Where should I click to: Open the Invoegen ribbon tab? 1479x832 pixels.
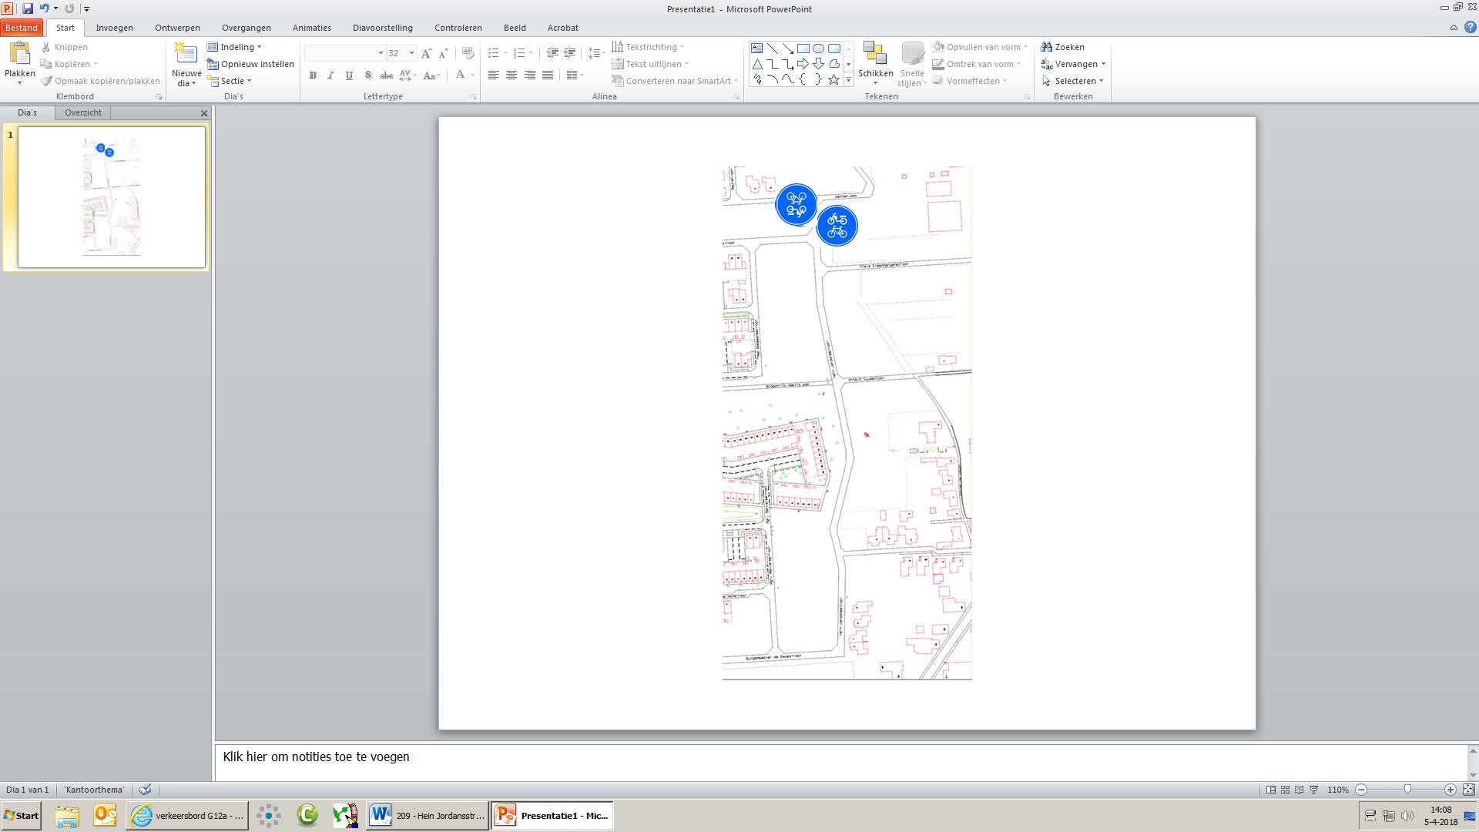click(114, 28)
